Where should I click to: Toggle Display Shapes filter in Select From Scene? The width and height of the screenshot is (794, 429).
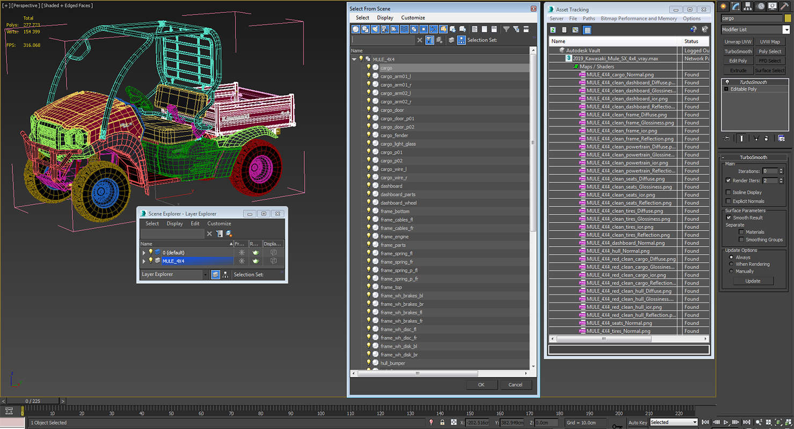[x=365, y=29]
